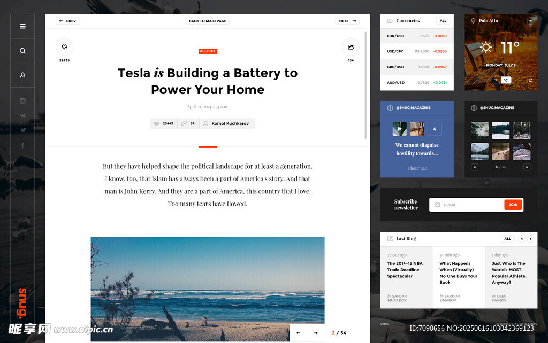The image size is (548, 343).
Task: Open @SNUG.MAGAZINE Facebook page link
Action: 413,108
